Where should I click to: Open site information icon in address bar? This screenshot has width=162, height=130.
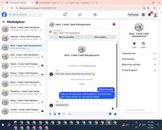pos(17,8)
